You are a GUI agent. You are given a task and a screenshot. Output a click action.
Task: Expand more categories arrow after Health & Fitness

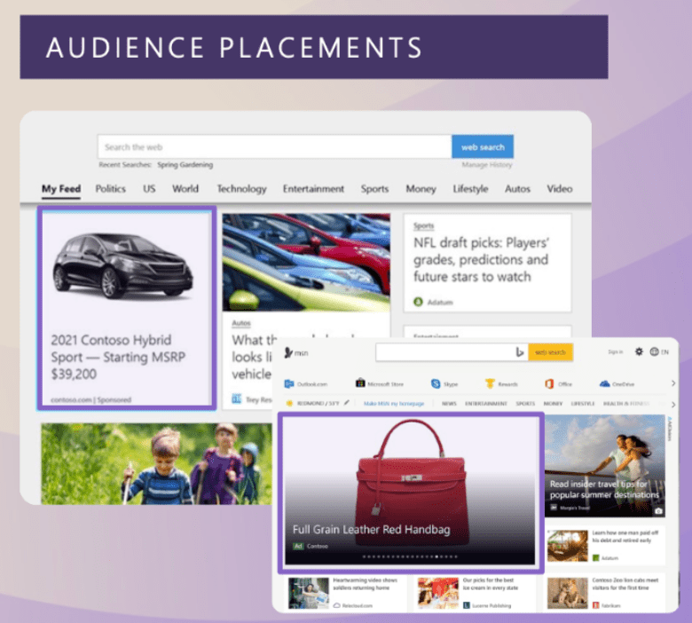673,405
